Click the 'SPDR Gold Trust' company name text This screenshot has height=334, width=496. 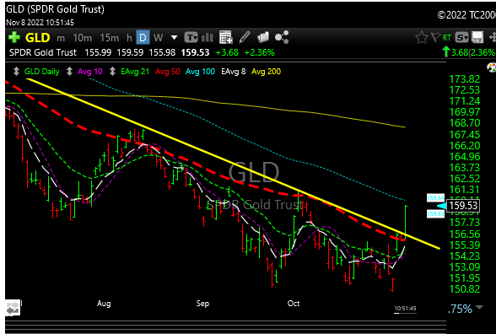[43, 52]
